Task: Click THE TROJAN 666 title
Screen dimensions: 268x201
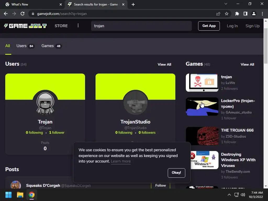Action: point(237,130)
